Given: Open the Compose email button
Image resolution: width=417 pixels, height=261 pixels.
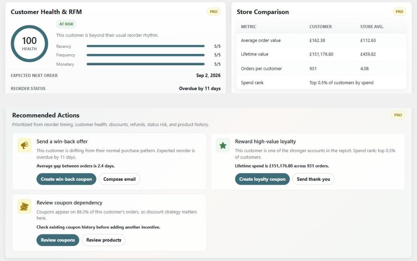Looking at the screenshot, I should [x=120, y=179].
